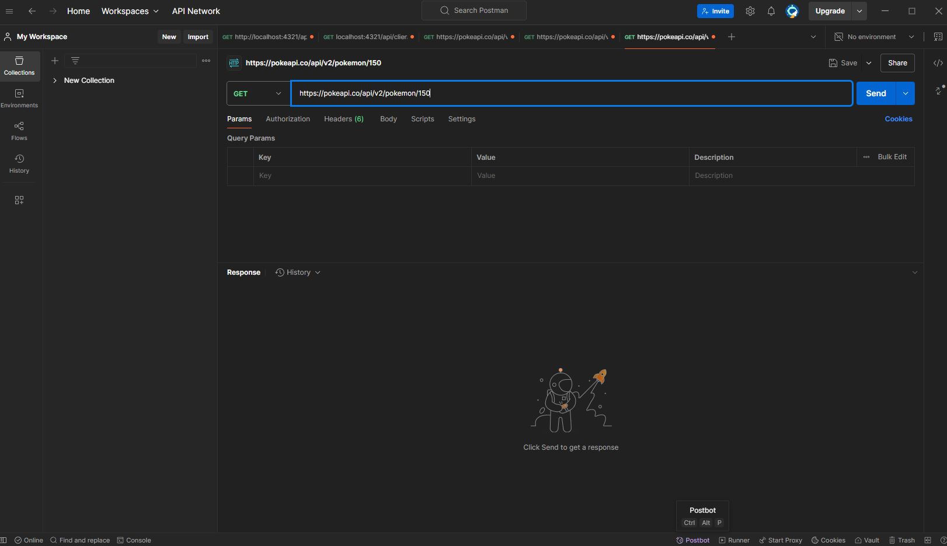Click Start Proxy in the status bar

(x=781, y=540)
